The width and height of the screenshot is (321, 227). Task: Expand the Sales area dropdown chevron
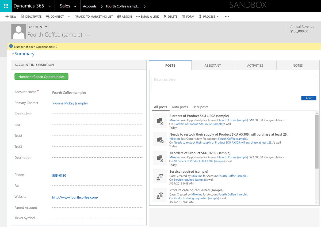click(75, 6)
